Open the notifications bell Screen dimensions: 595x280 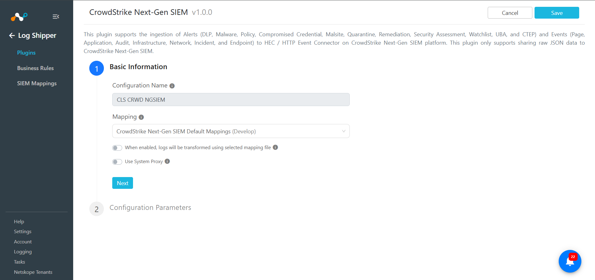point(570,261)
